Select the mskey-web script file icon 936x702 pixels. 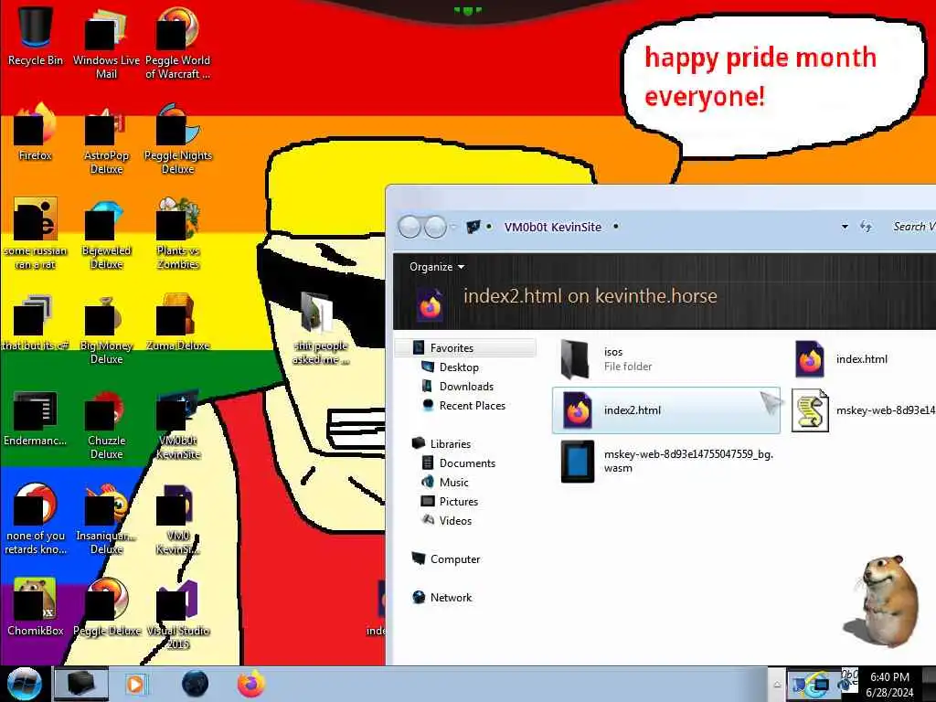point(810,410)
